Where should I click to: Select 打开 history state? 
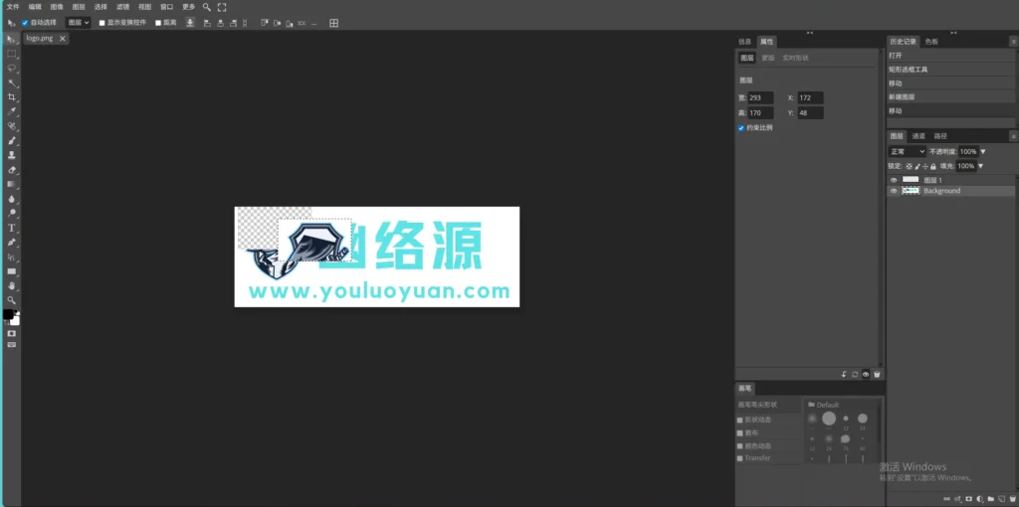[950, 56]
